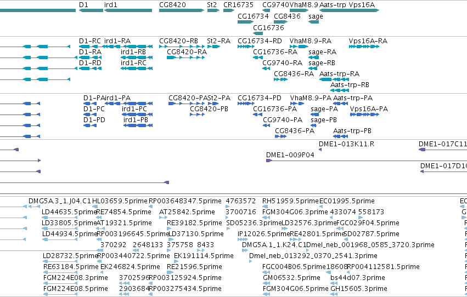Viewport: 467px width, 297px height.
Task: Select the CG8420-RA transcript label
Action: click(187, 52)
